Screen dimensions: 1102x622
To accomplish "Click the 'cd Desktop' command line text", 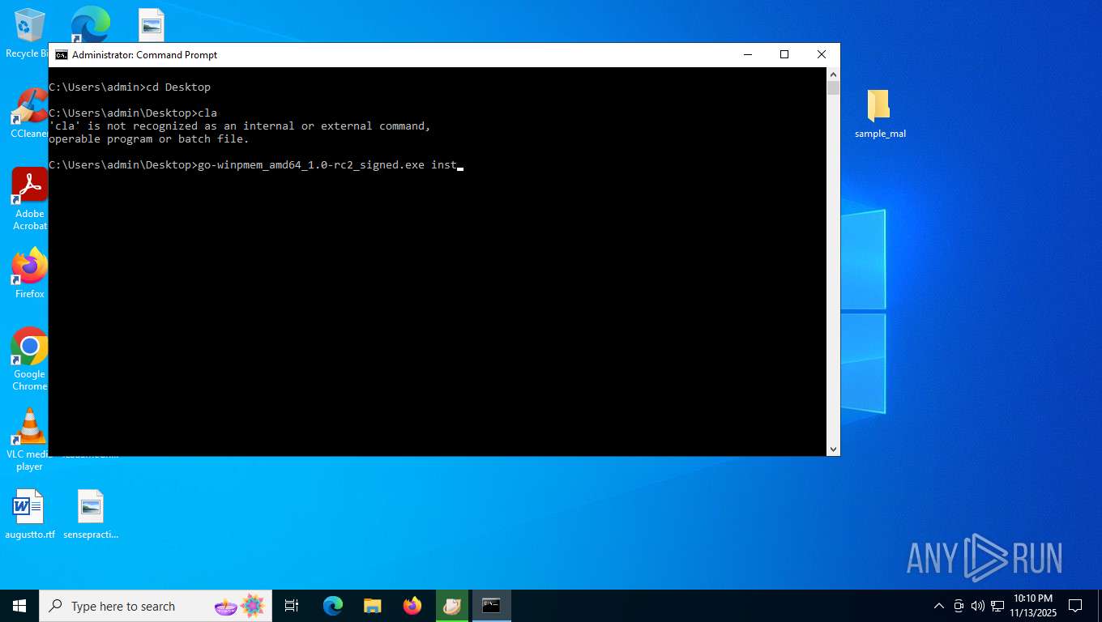I will click(x=178, y=87).
